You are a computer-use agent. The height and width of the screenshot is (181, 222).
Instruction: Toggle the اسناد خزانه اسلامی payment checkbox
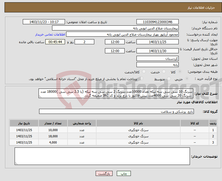click(141, 78)
